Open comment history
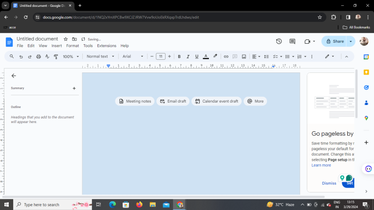Image resolution: width=374 pixels, height=210 pixels. coord(292,41)
